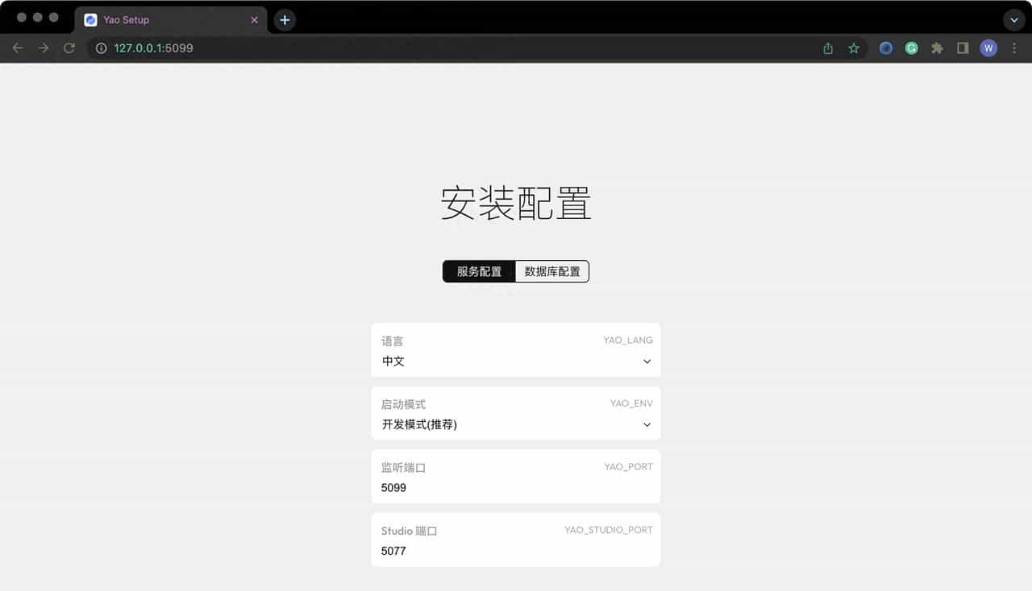Click the 语言 field label
1032x591 pixels.
tap(392, 341)
